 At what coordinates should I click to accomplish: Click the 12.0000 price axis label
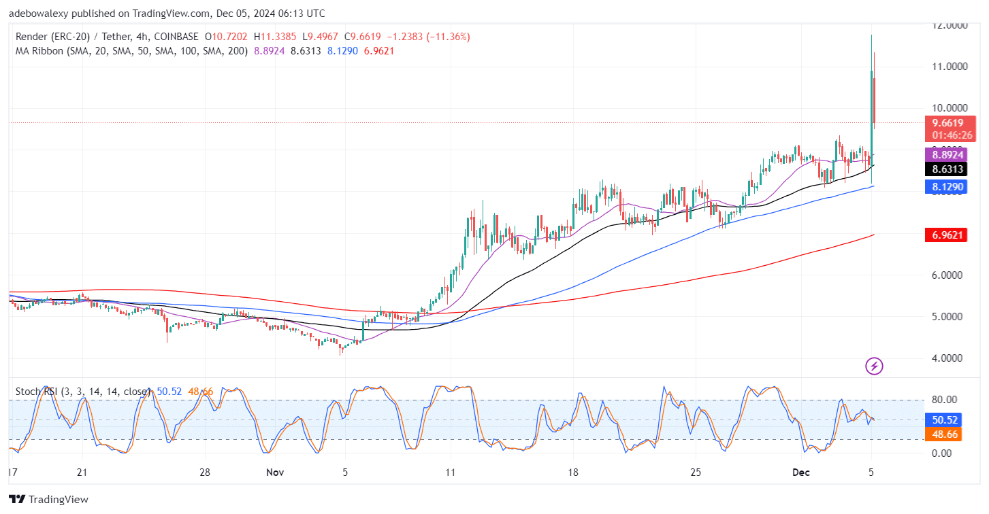[948, 25]
